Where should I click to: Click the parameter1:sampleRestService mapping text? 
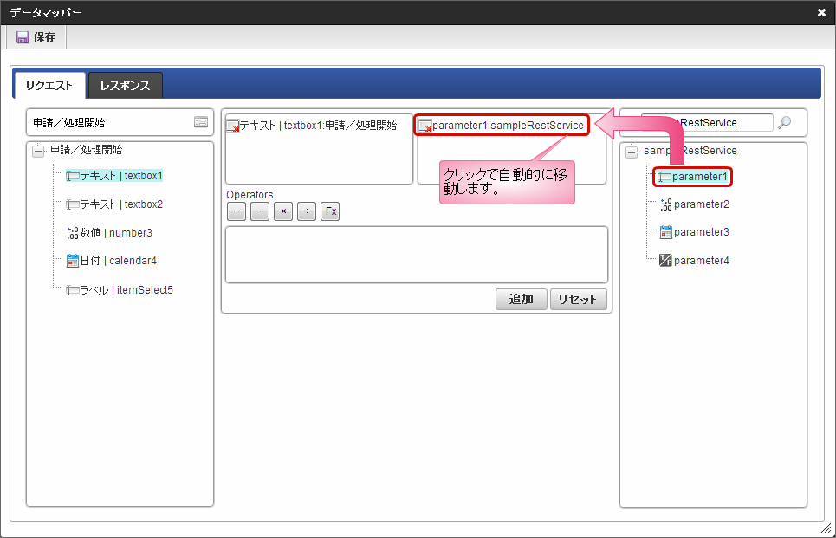509,126
